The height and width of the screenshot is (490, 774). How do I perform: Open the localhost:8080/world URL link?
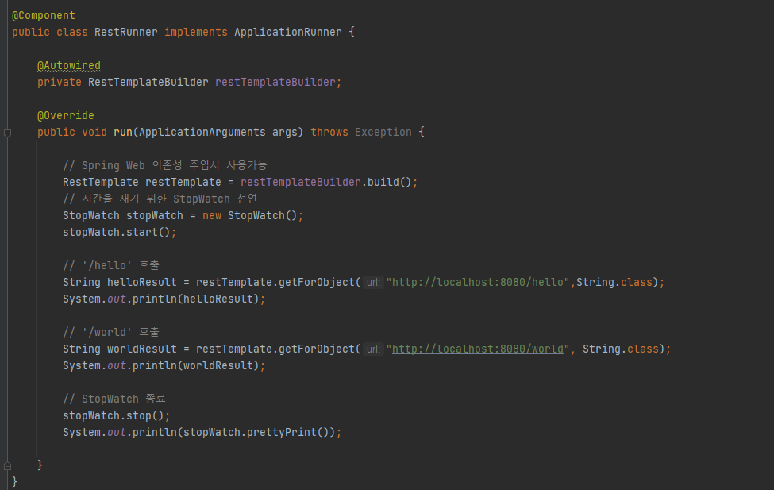tap(477, 349)
